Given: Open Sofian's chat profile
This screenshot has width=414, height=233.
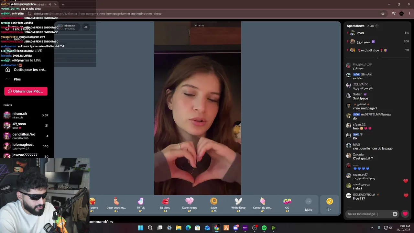Looking at the screenshot, I should click(x=357, y=94).
